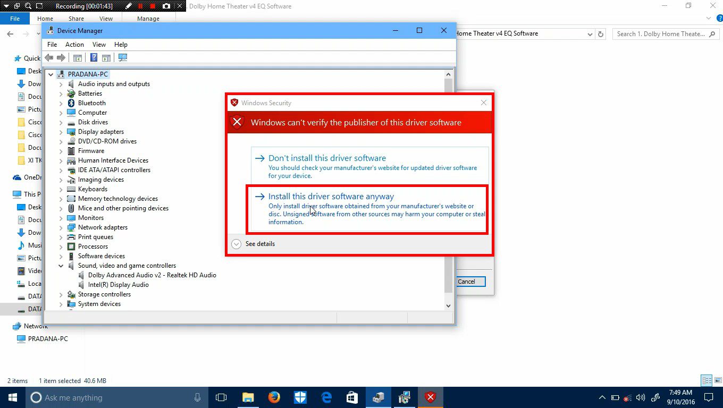Image resolution: width=723 pixels, height=408 pixels.
Task: Select Dolby Advanced Audio v2 - Realtek HD Audio
Action: [x=152, y=275]
